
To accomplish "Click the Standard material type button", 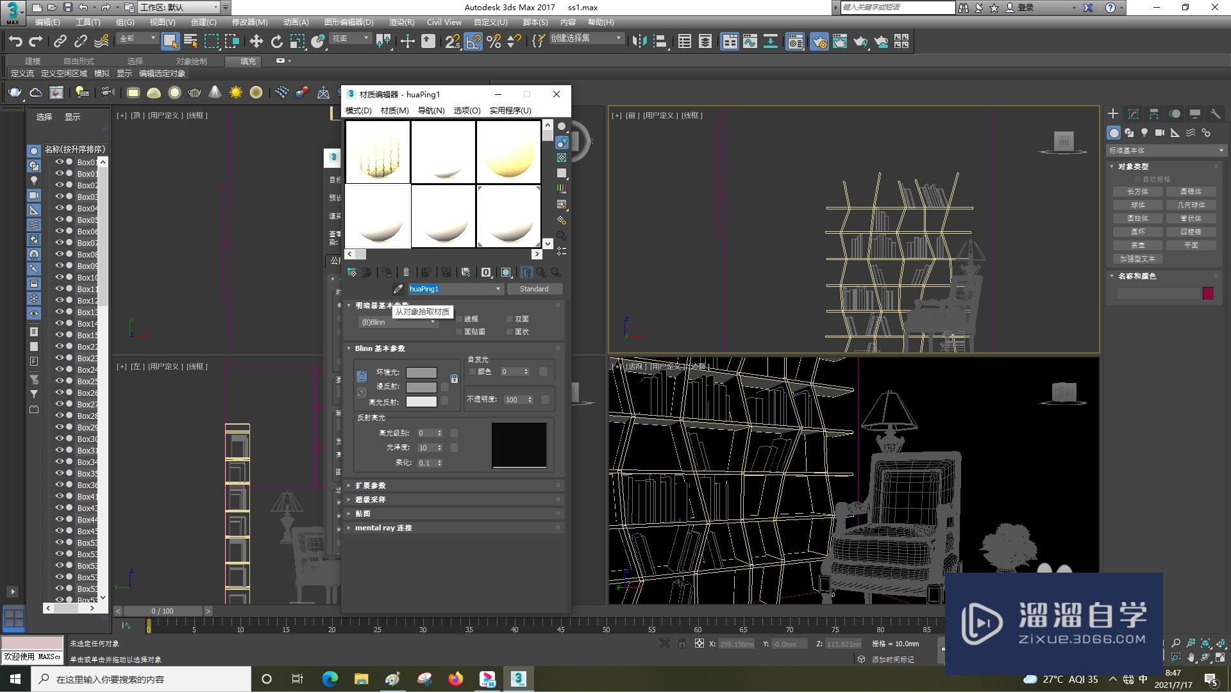I will click(x=533, y=289).
